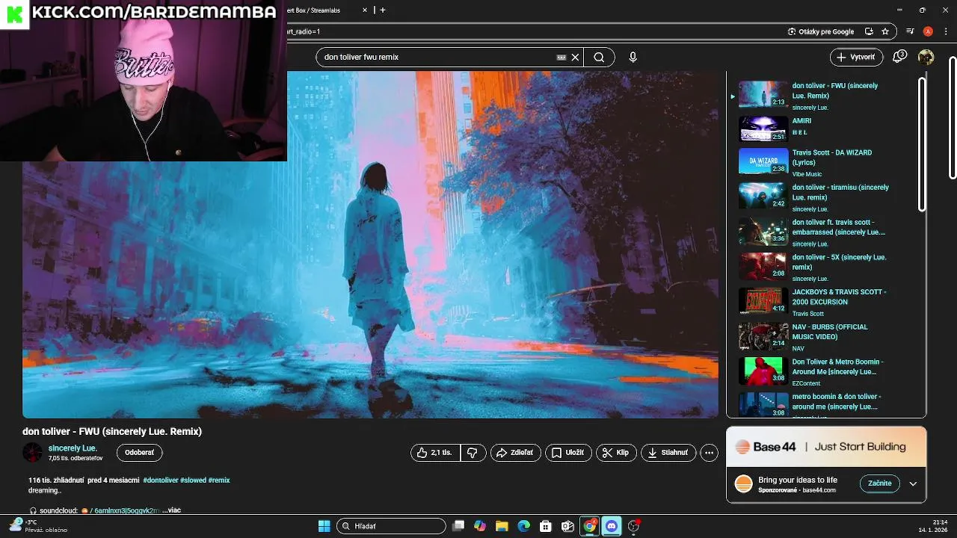This screenshot has width=957, height=538.
Task: Open the Base 44 Just Start Building banner
Action: (826, 447)
